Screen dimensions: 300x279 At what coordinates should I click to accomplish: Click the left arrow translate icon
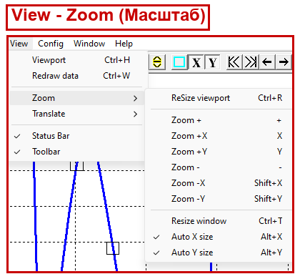pyautogui.click(x=267, y=62)
